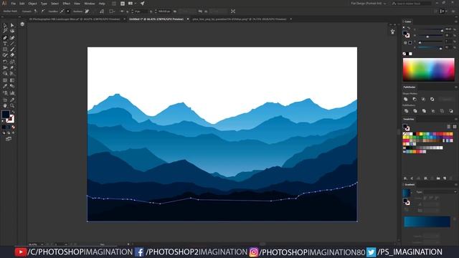Click the Unite shape mode icon

(x=406, y=99)
